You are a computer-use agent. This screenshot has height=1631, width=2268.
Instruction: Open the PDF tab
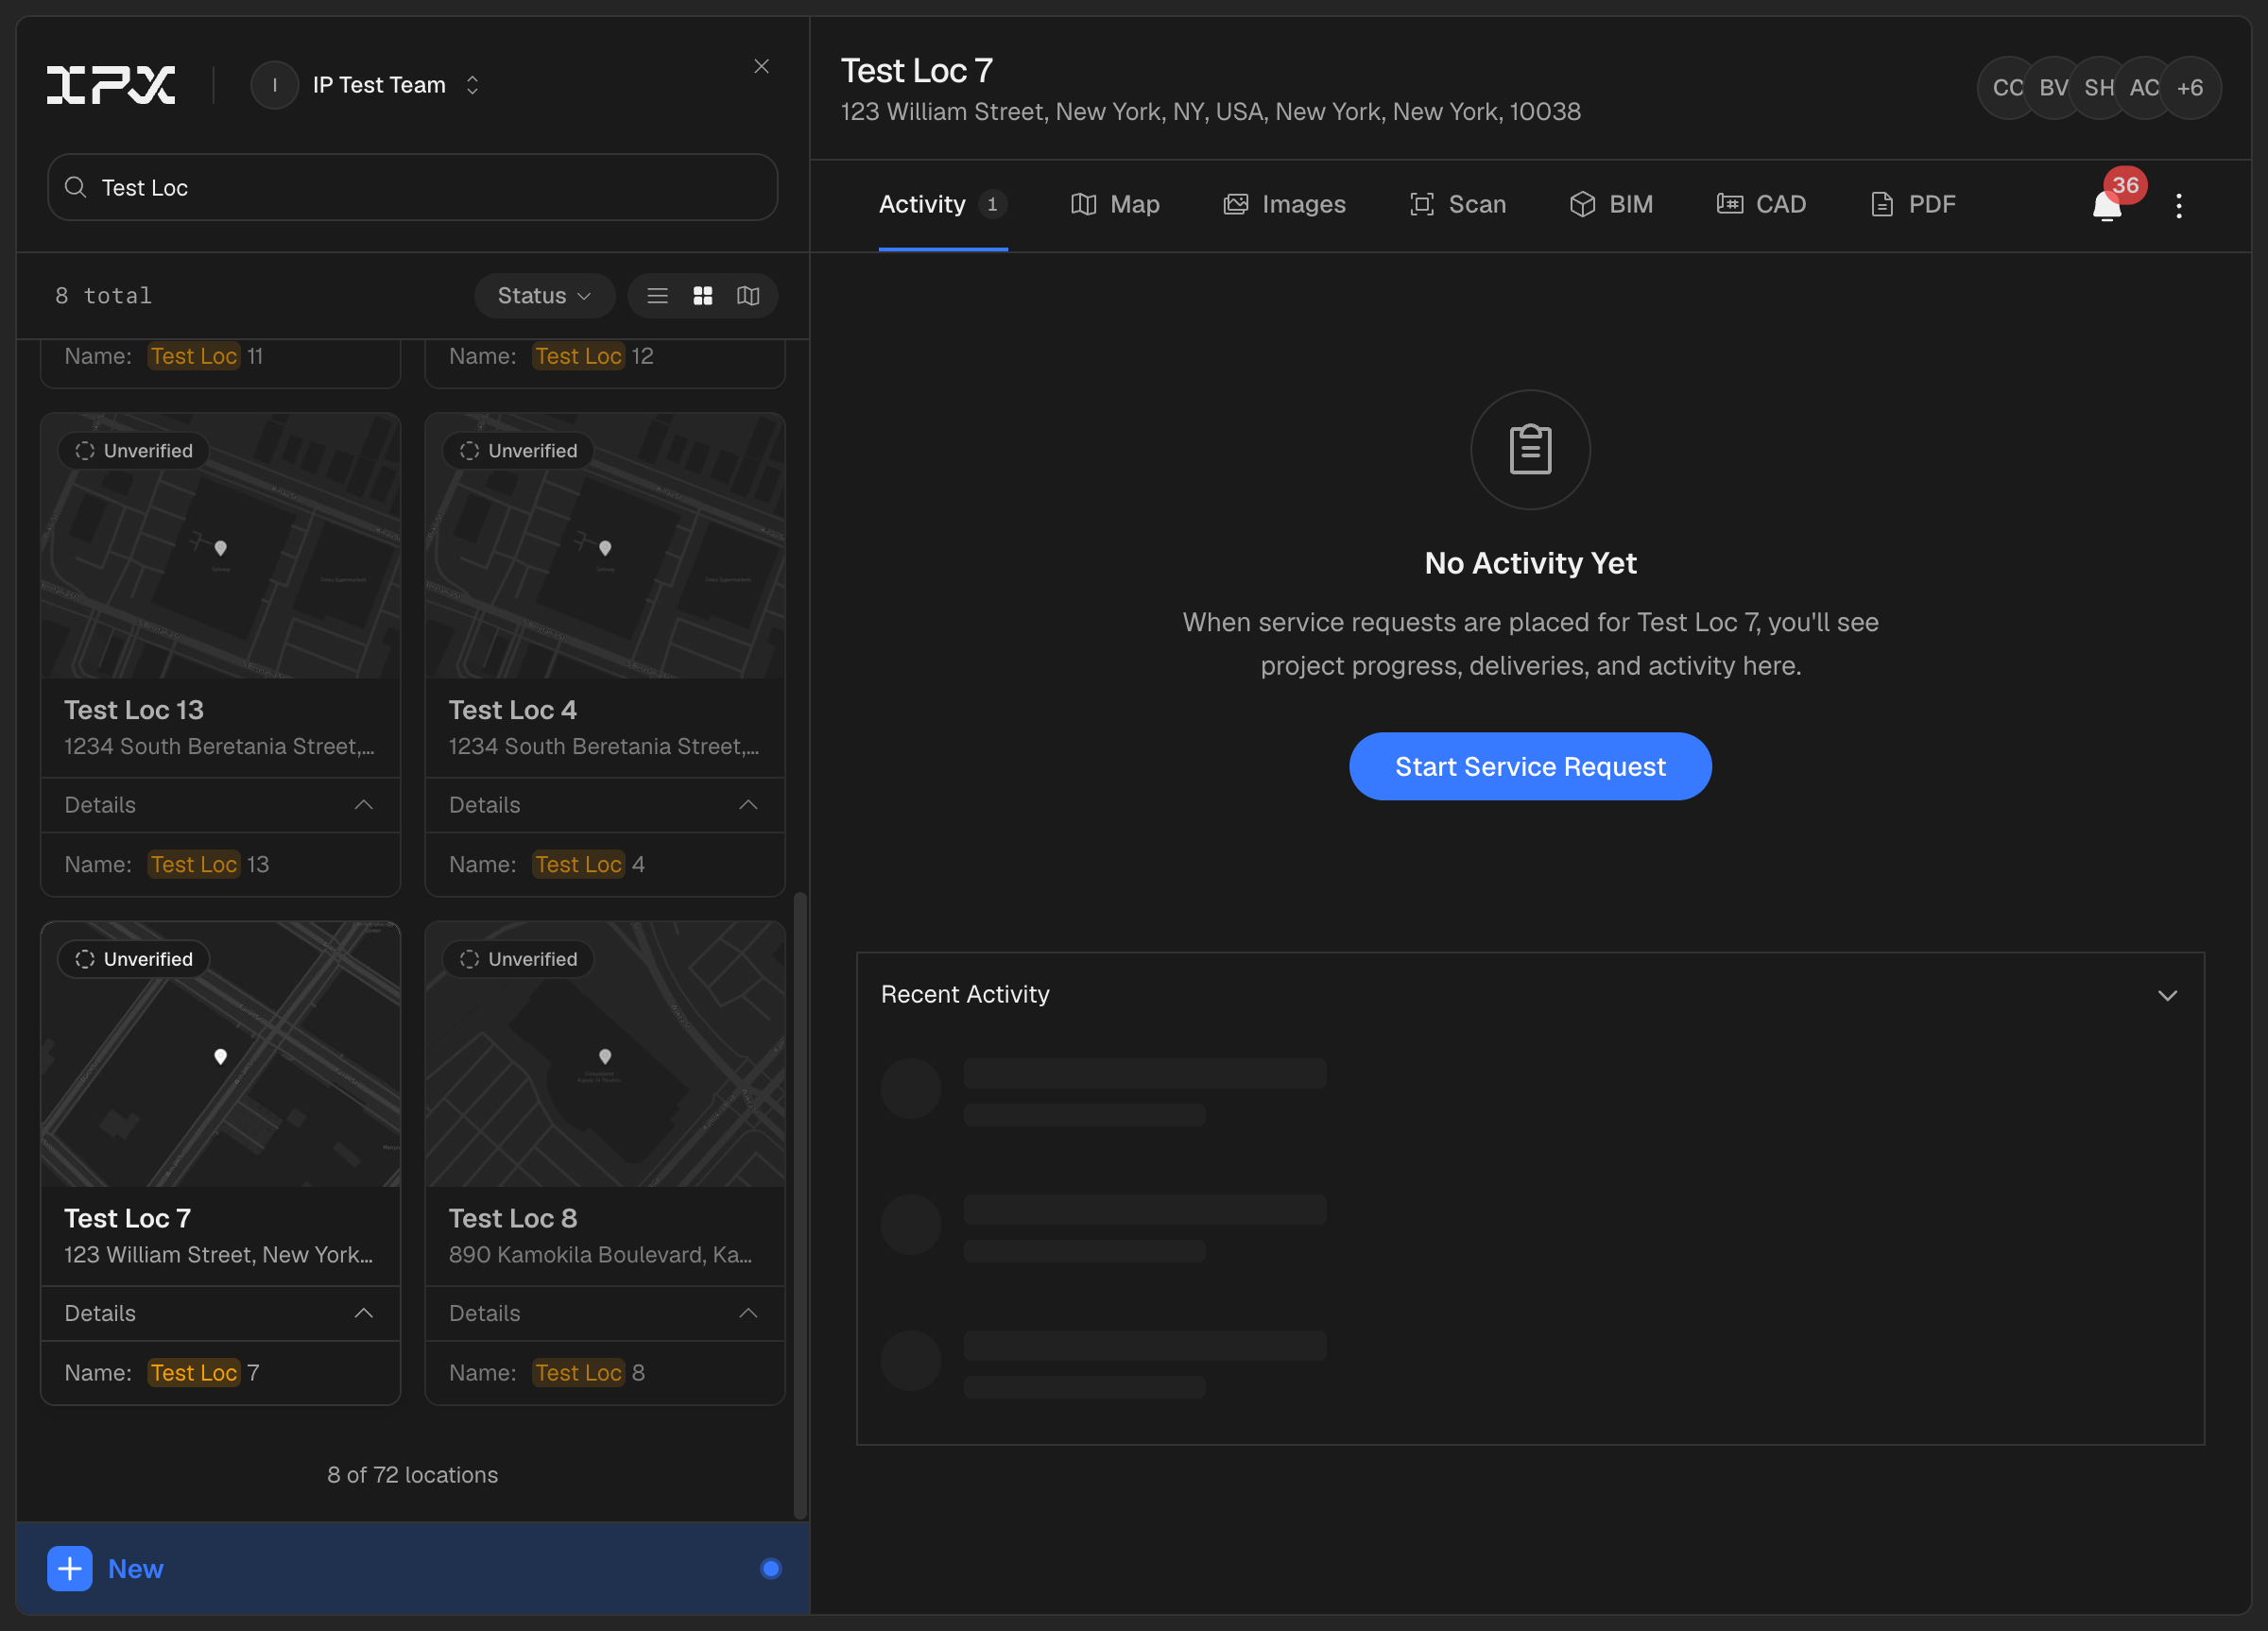(1911, 204)
